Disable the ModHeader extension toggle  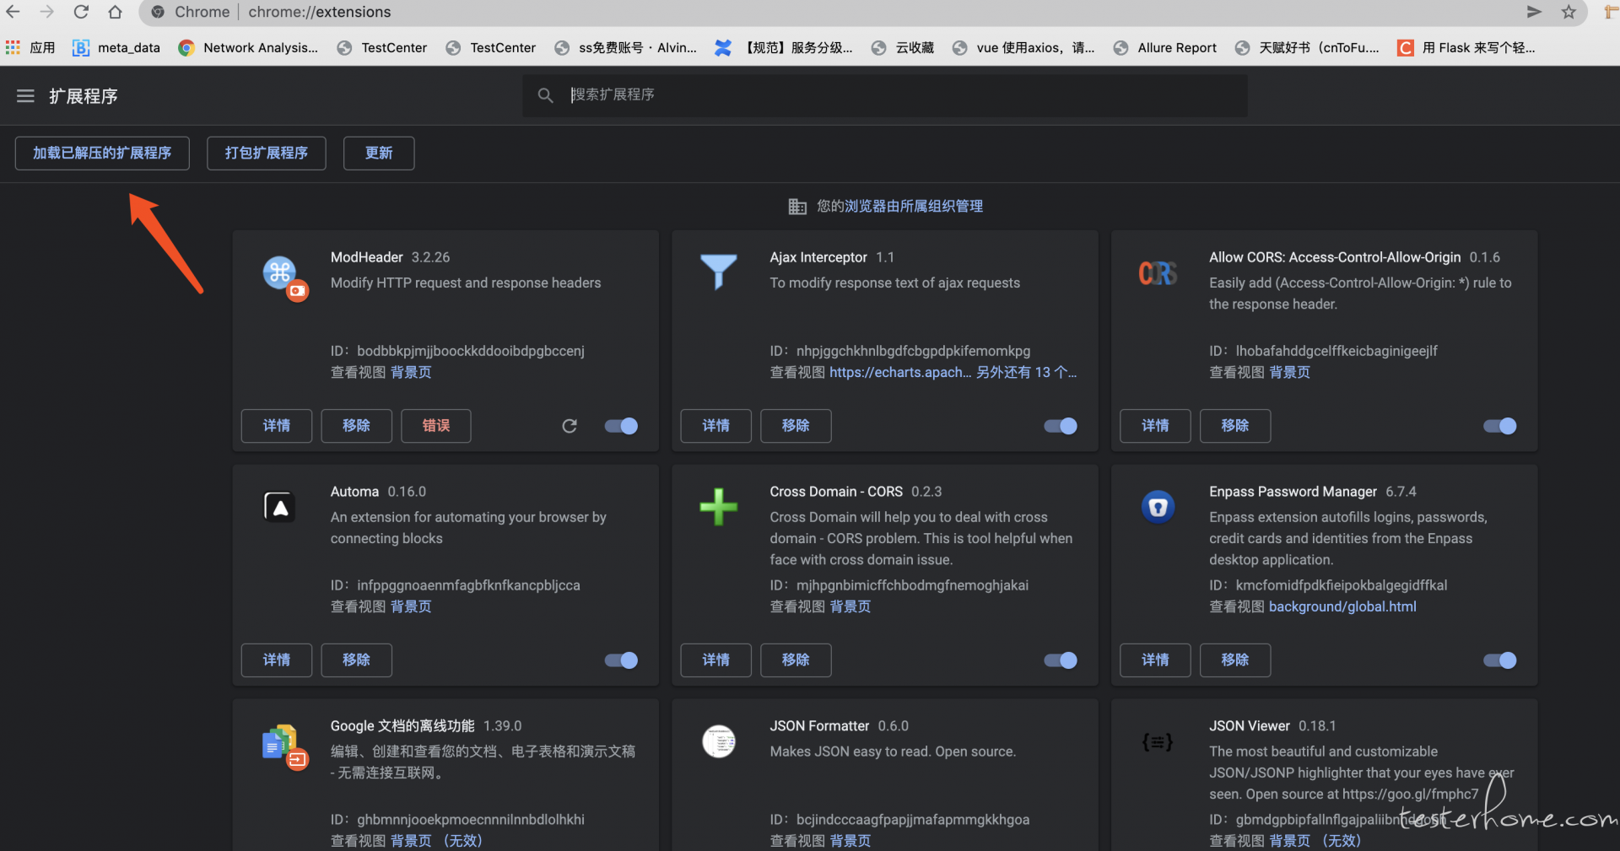point(621,426)
